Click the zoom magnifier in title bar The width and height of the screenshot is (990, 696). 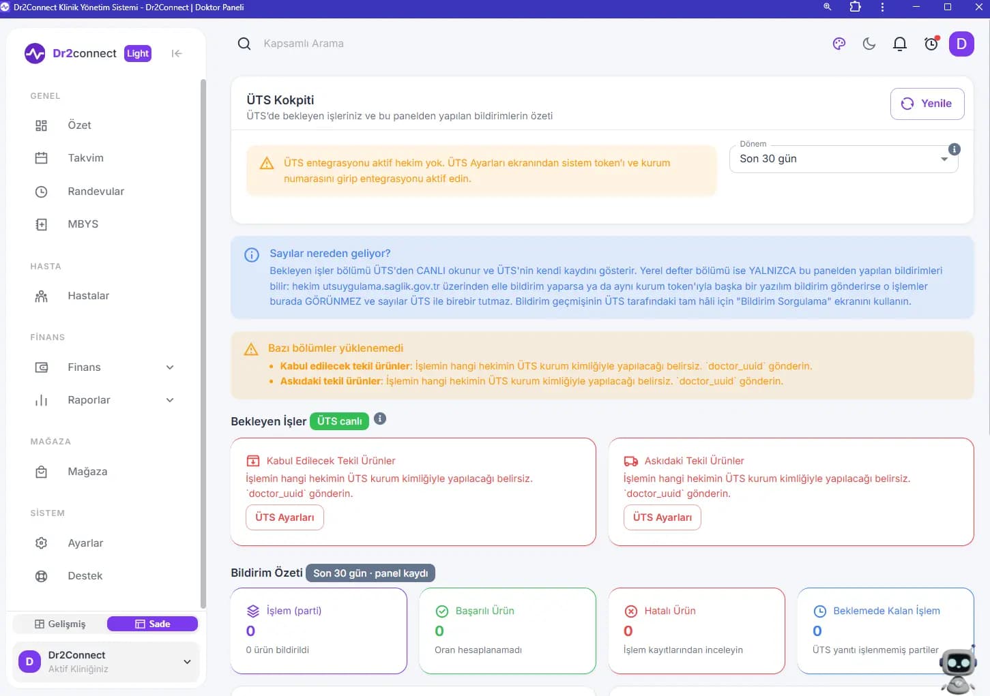coord(828,7)
